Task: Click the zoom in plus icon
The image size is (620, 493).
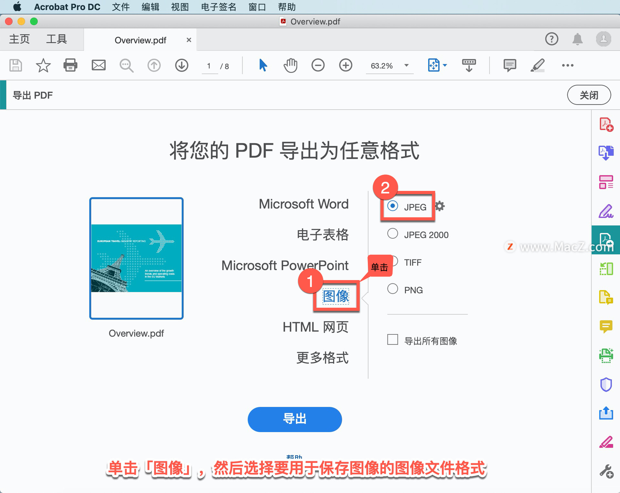Action: pos(346,65)
